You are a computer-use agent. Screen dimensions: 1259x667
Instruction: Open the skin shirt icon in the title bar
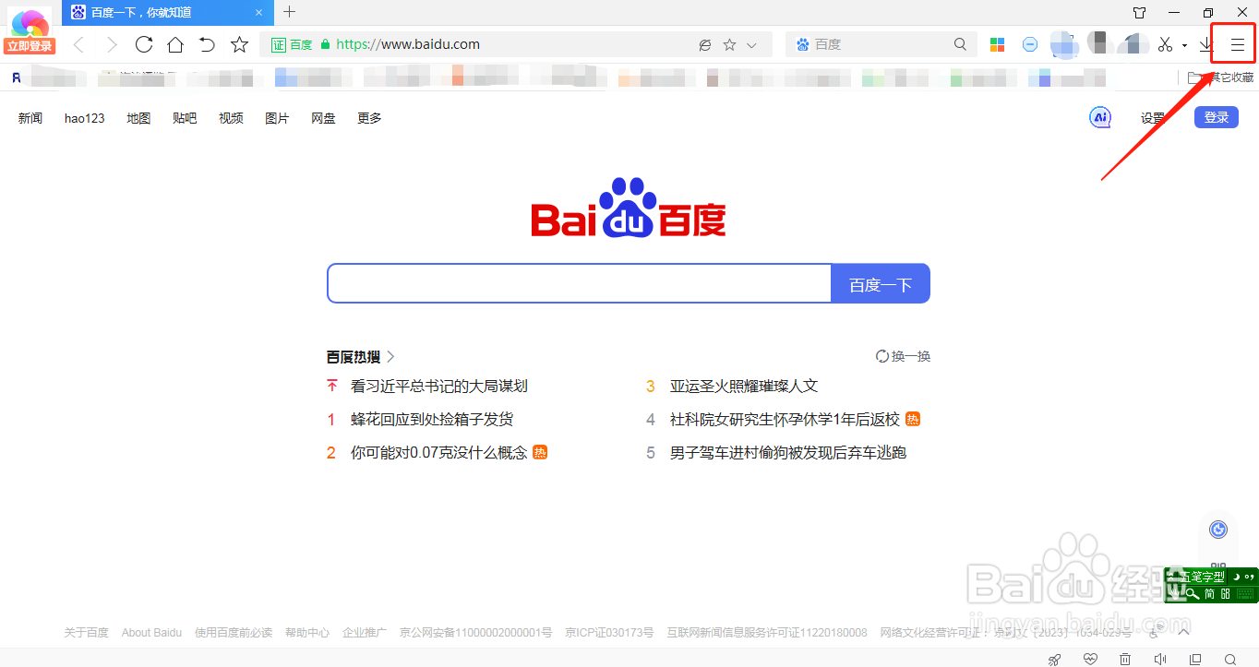point(1140,12)
